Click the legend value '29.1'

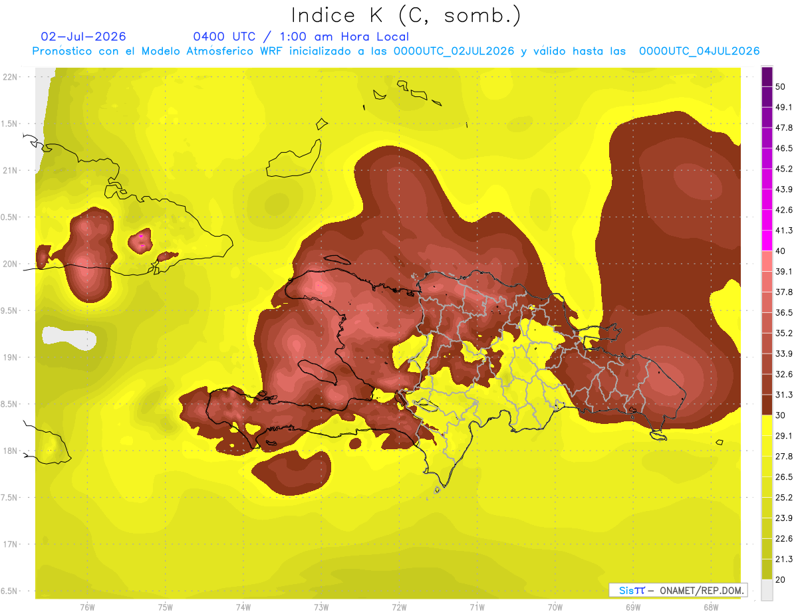point(784,435)
